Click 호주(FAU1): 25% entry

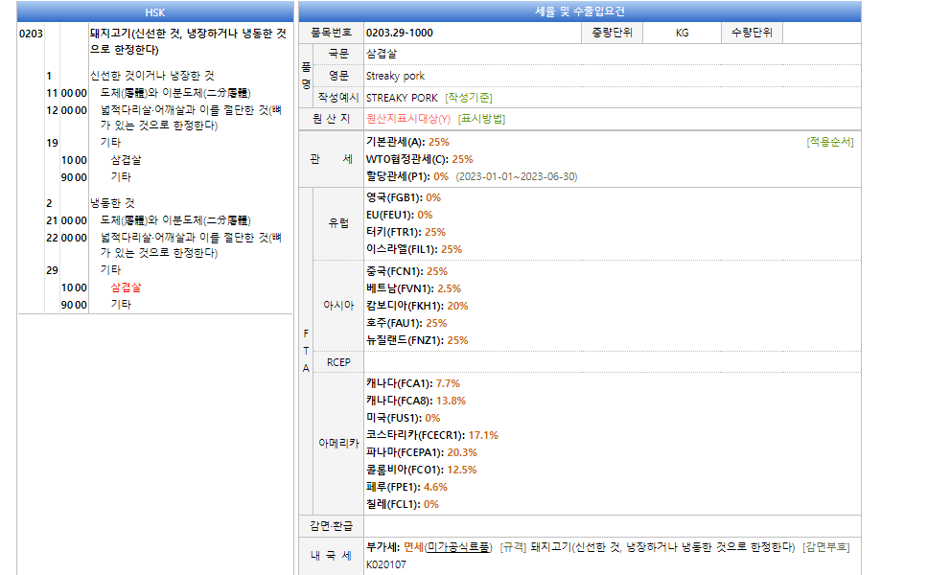tap(406, 323)
